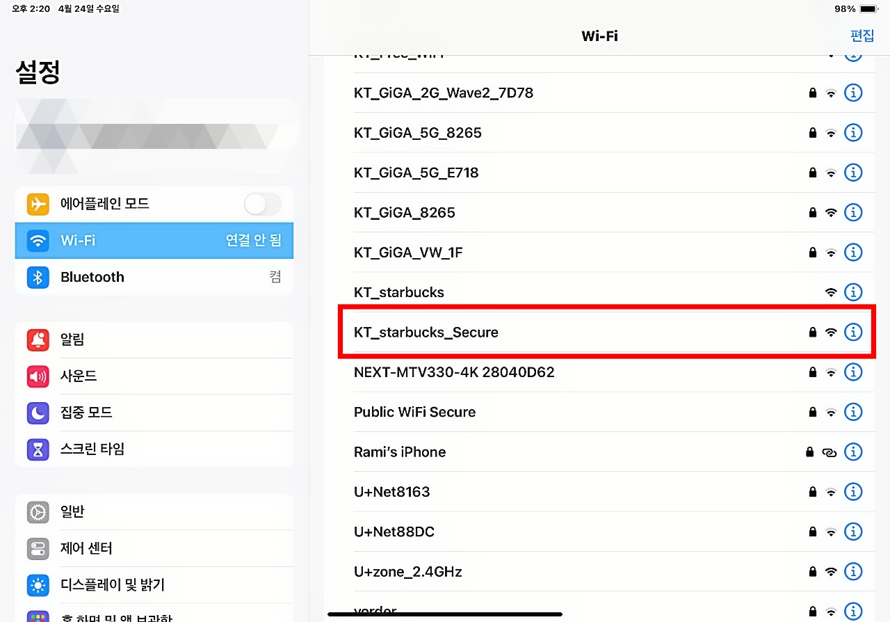Open 스크린 타임 settings
890x622 pixels.
(x=154, y=449)
